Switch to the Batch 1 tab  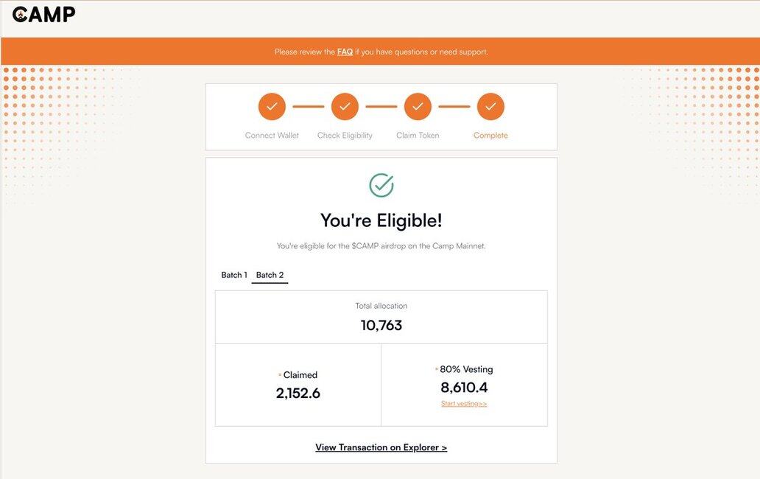(234, 275)
